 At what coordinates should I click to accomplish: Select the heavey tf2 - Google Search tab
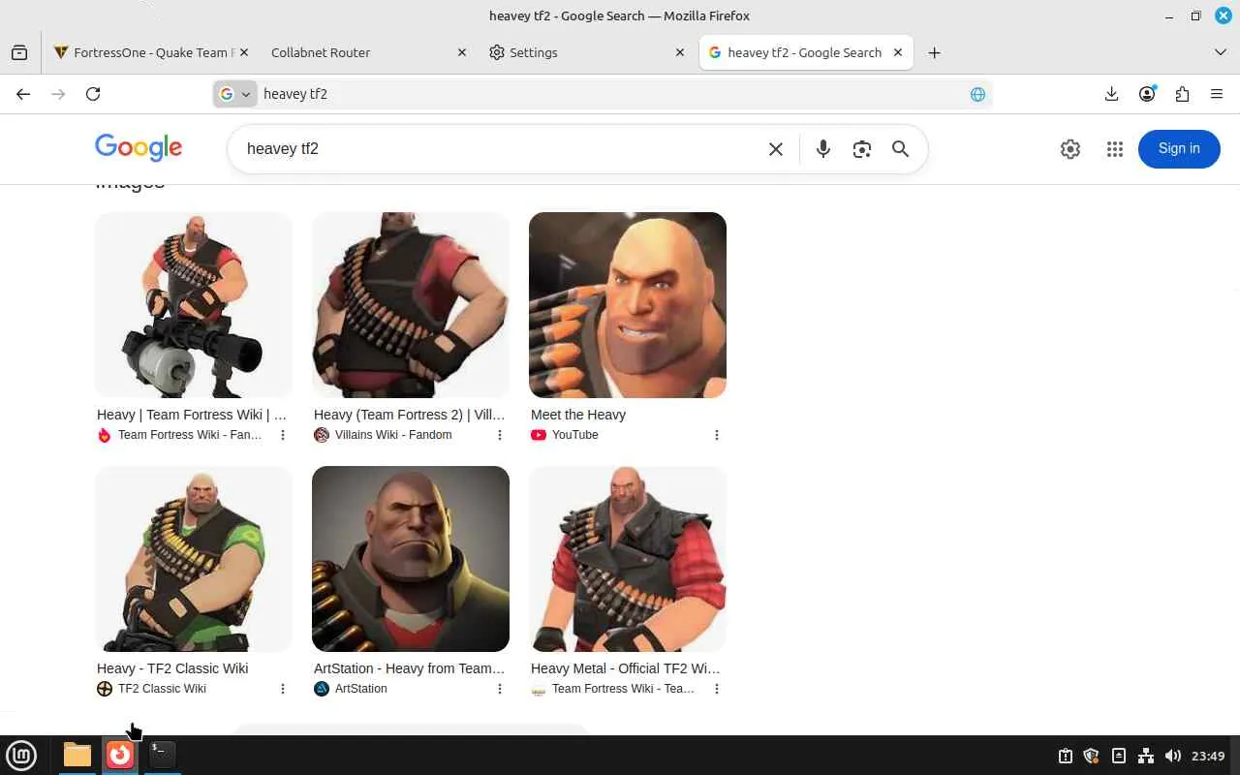[x=806, y=52]
